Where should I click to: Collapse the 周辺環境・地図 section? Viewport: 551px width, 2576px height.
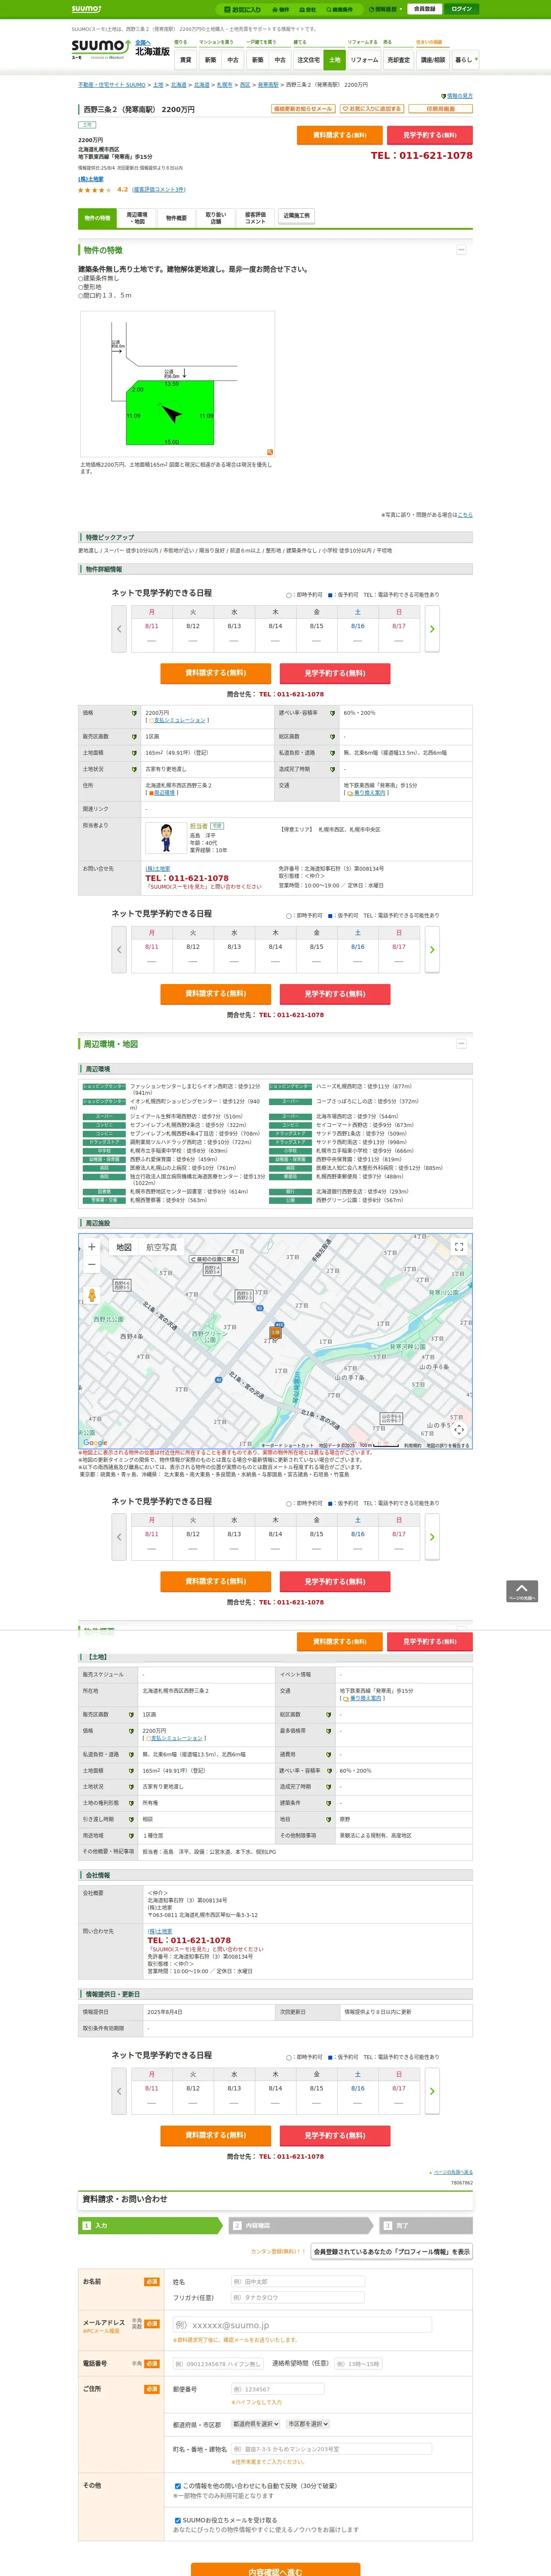pos(461,1044)
